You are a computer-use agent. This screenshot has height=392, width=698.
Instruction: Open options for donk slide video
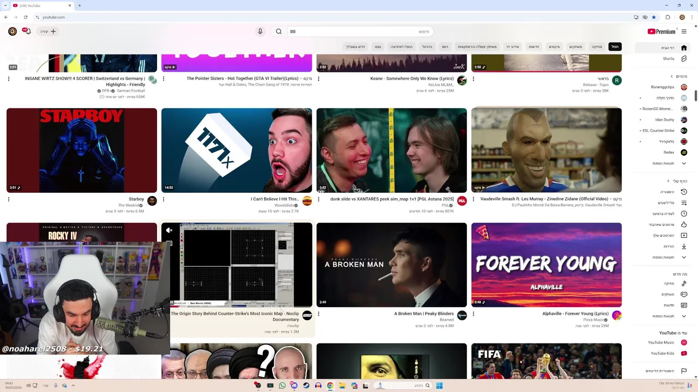(318, 199)
